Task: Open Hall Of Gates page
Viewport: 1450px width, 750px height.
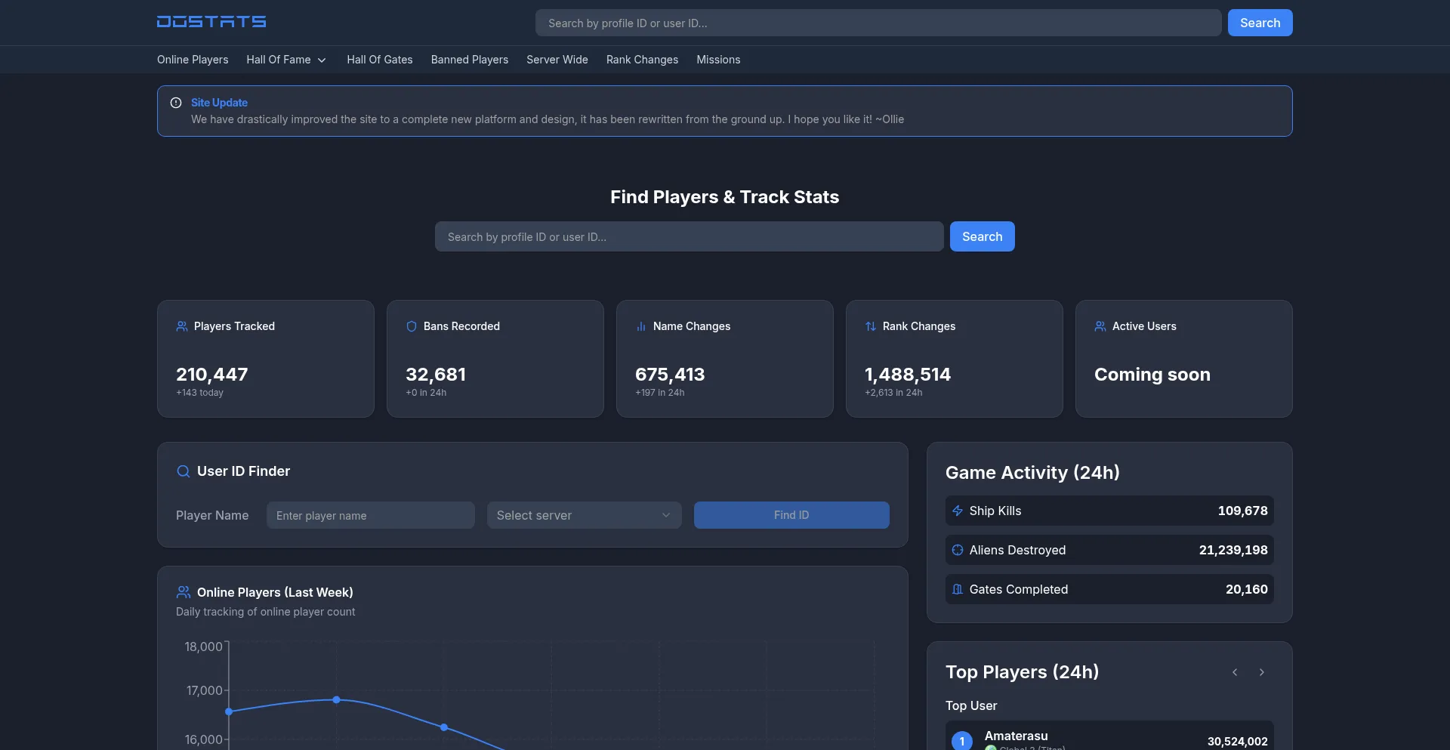Action: [380, 60]
